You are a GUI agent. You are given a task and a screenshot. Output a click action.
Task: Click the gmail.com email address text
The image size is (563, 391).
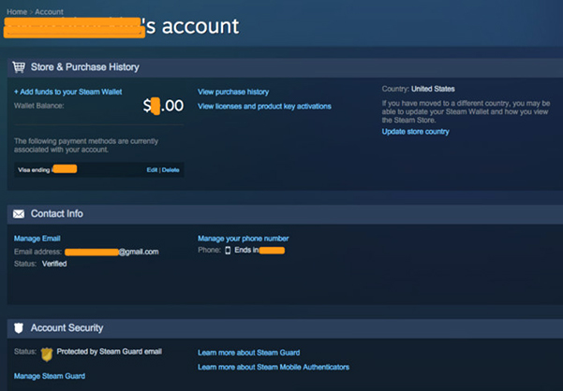tap(111, 252)
